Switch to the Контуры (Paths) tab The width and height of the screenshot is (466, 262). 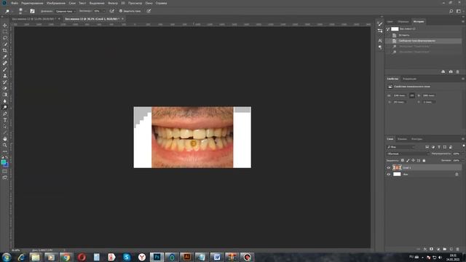tap(416, 139)
